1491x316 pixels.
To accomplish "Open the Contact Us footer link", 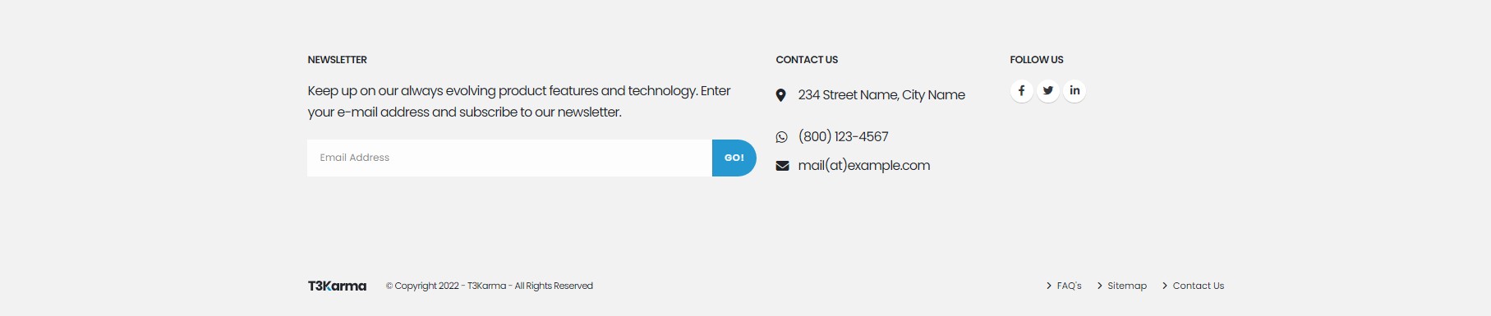I will coord(1199,286).
